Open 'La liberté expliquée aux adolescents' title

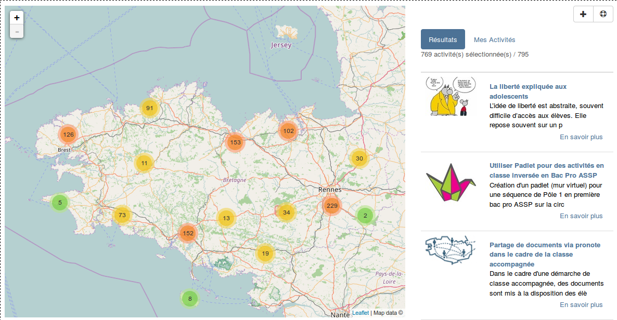coord(528,91)
